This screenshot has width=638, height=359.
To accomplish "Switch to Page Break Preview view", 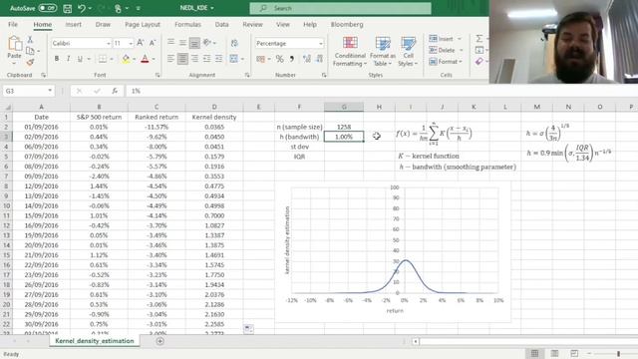I will pos(574,353).
